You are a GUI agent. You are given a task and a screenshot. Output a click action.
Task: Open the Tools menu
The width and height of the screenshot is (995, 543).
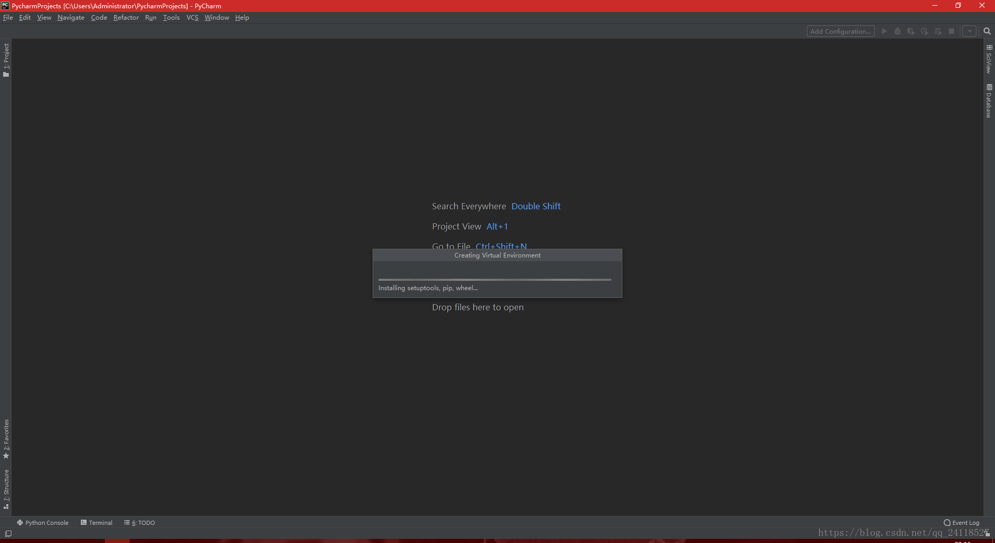(172, 18)
